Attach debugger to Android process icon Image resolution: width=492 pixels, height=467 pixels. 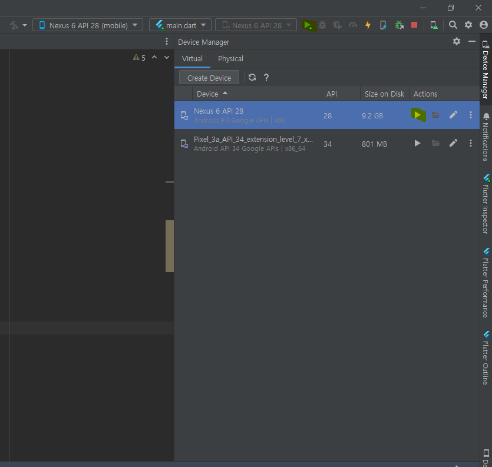tap(399, 25)
